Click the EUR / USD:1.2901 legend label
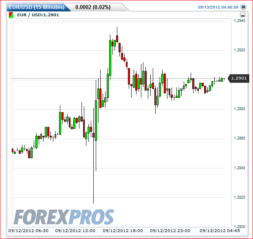Viewport: 253px width, 239px height. click(38, 15)
